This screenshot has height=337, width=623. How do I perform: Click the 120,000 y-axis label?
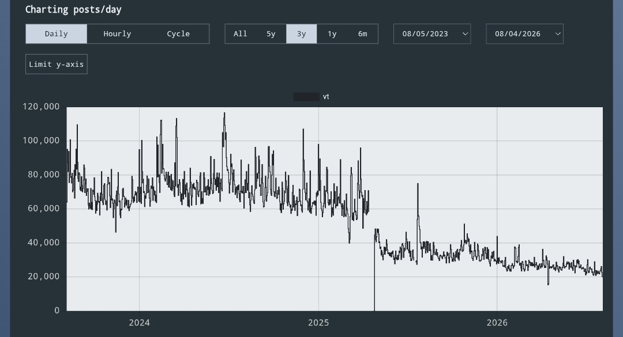coord(42,107)
